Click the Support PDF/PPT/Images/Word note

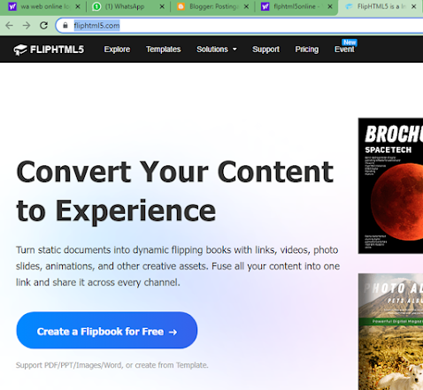112,365
